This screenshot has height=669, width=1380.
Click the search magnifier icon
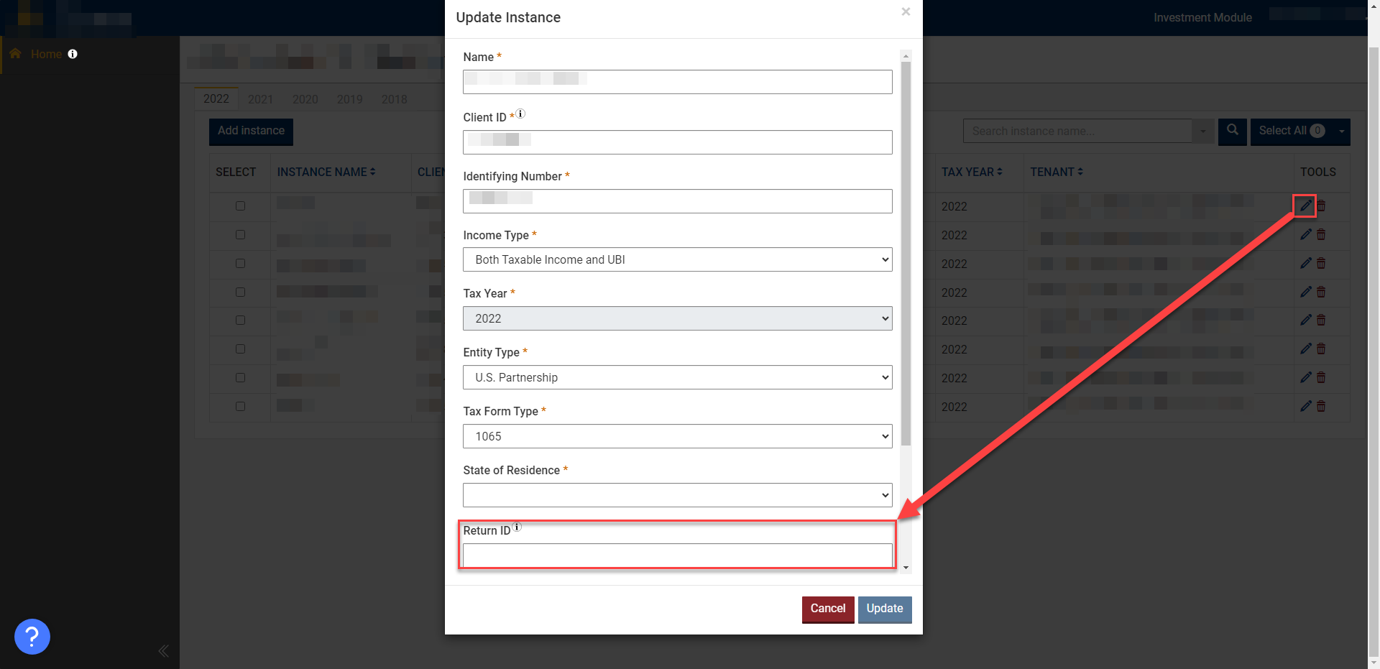[1233, 132]
